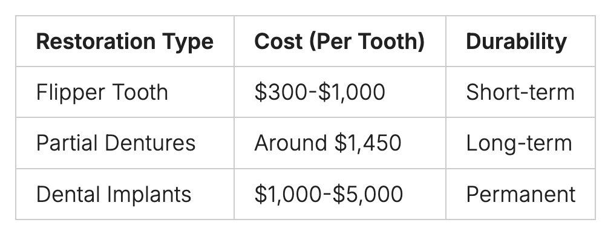Screen dimensions: 605x234
Task: Click the Cost (Per Tooth) column header
Action: coord(339,41)
